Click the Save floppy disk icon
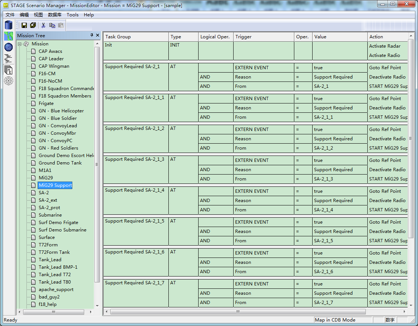This screenshot has width=418, height=326. [24, 25]
